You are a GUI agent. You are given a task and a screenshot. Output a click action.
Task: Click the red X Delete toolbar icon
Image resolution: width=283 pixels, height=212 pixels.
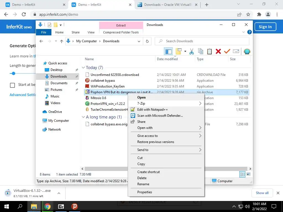pyautogui.click(x=218, y=52)
